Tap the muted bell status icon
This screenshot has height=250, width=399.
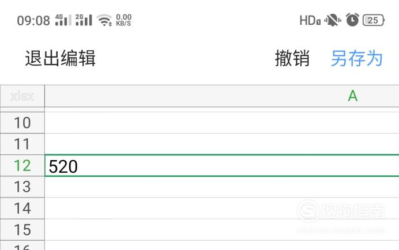(333, 20)
